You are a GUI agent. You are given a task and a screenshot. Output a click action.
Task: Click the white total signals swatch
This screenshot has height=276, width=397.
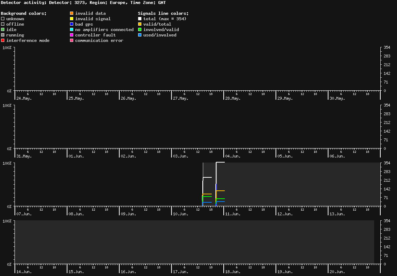(140, 19)
